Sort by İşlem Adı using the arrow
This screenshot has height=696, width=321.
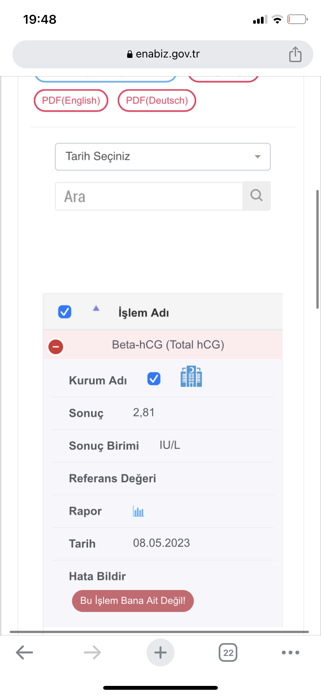(x=96, y=308)
